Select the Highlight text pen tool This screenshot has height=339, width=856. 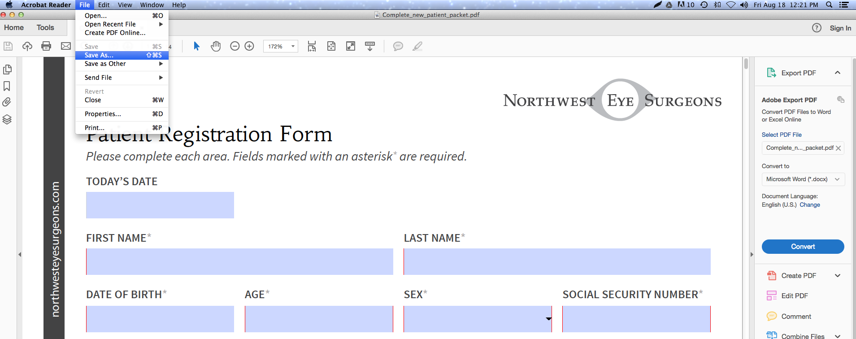(417, 46)
